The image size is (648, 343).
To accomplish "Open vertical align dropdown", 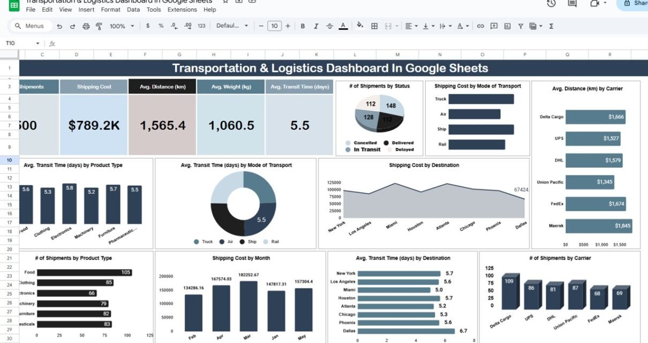I will point(428,26).
